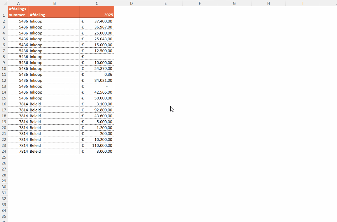Screen dimensions: 337x222
Task: Select the cell containing 43.600,00
Action: pyautogui.click(x=97, y=115)
